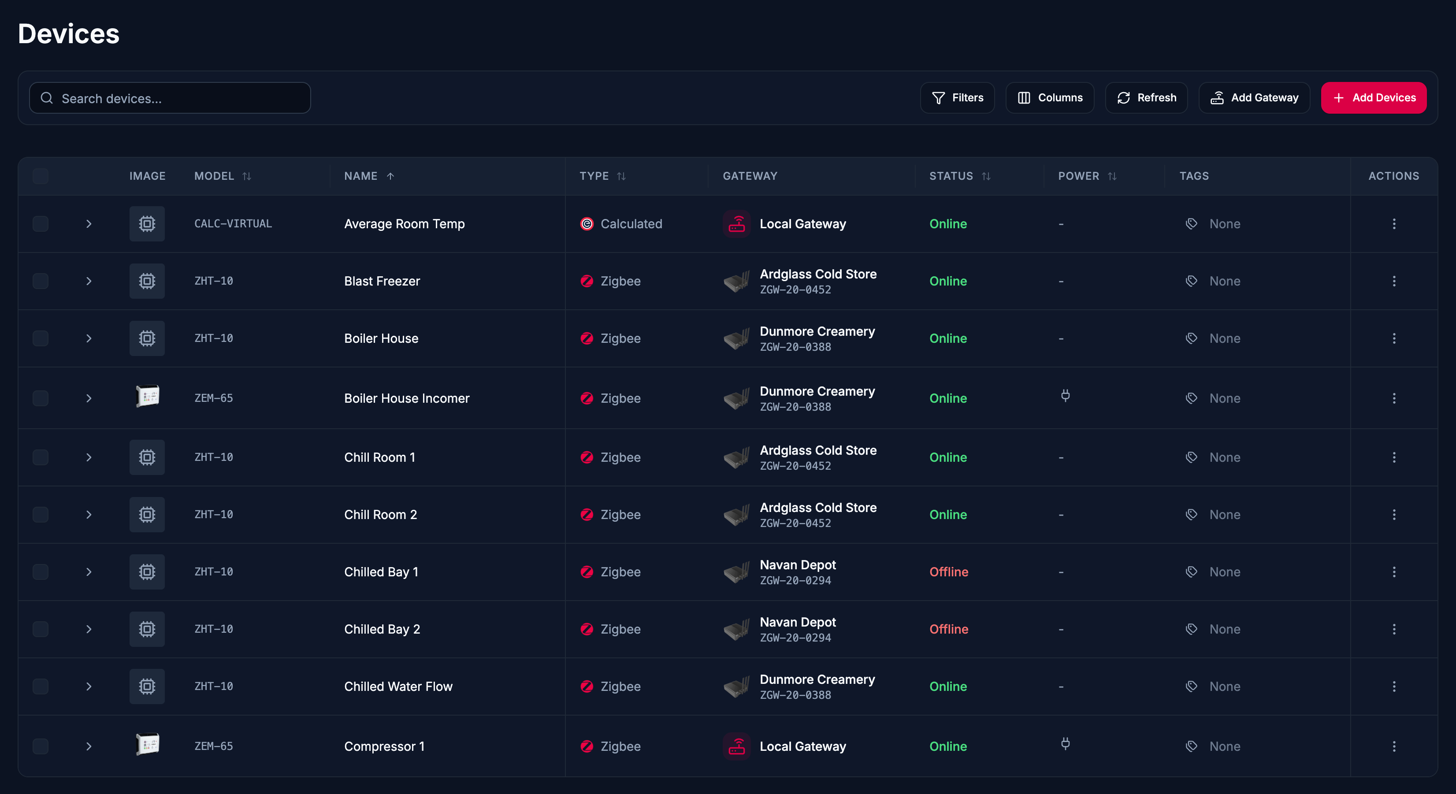This screenshot has height=794, width=1456.
Task: Click the Local Gateway icon in Compressor 1 row
Action: click(736, 746)
